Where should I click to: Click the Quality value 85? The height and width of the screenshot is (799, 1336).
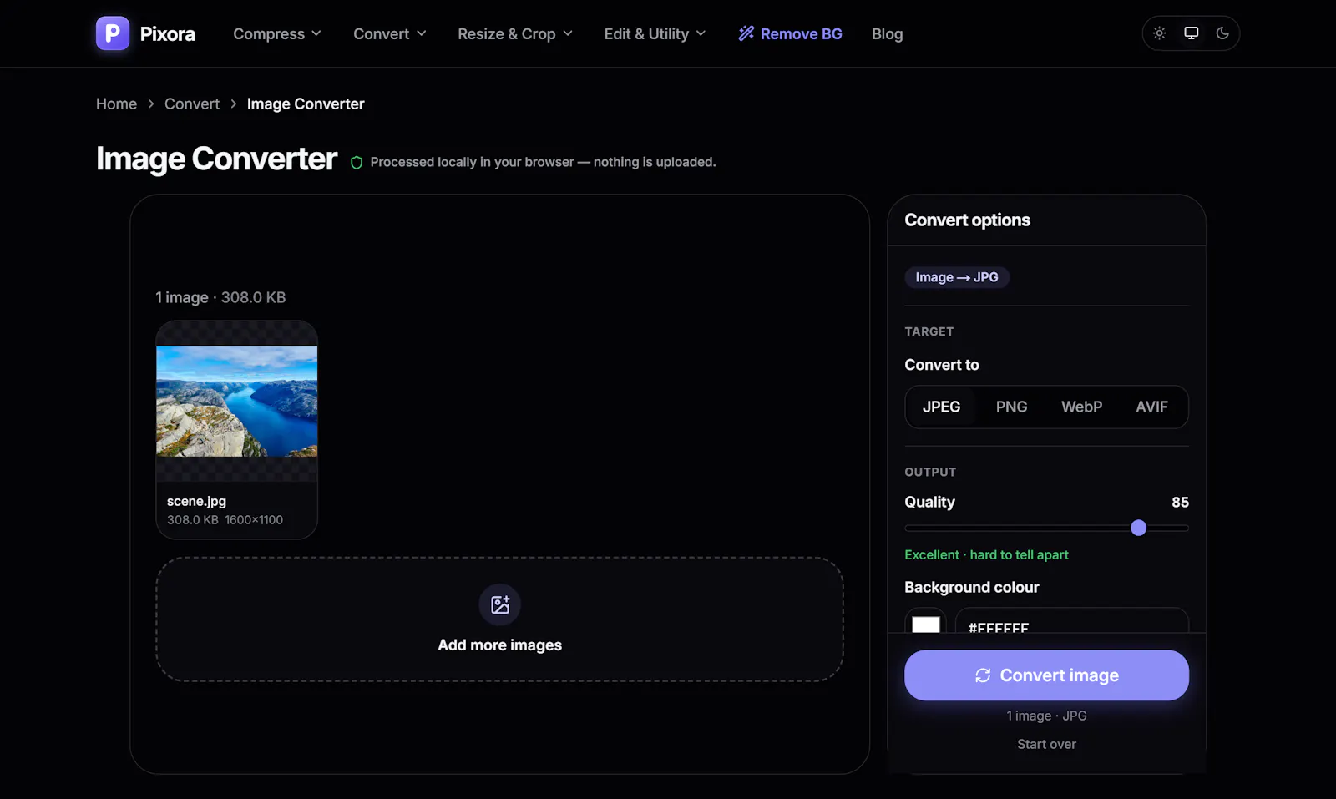point(1180,502)
